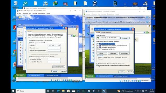Click Desinstalar button in XP 2 dialog
The image size is (166, 93).
tap(113, 53)
